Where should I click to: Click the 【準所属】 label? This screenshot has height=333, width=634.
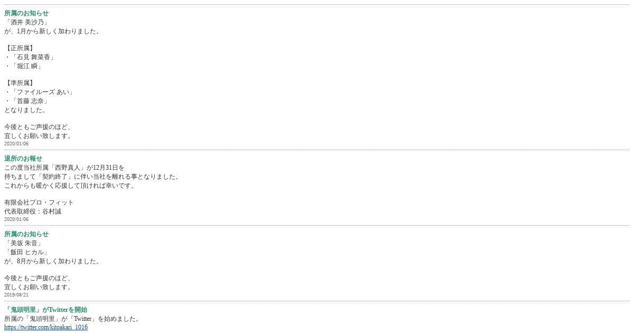(x=20, y=83)
